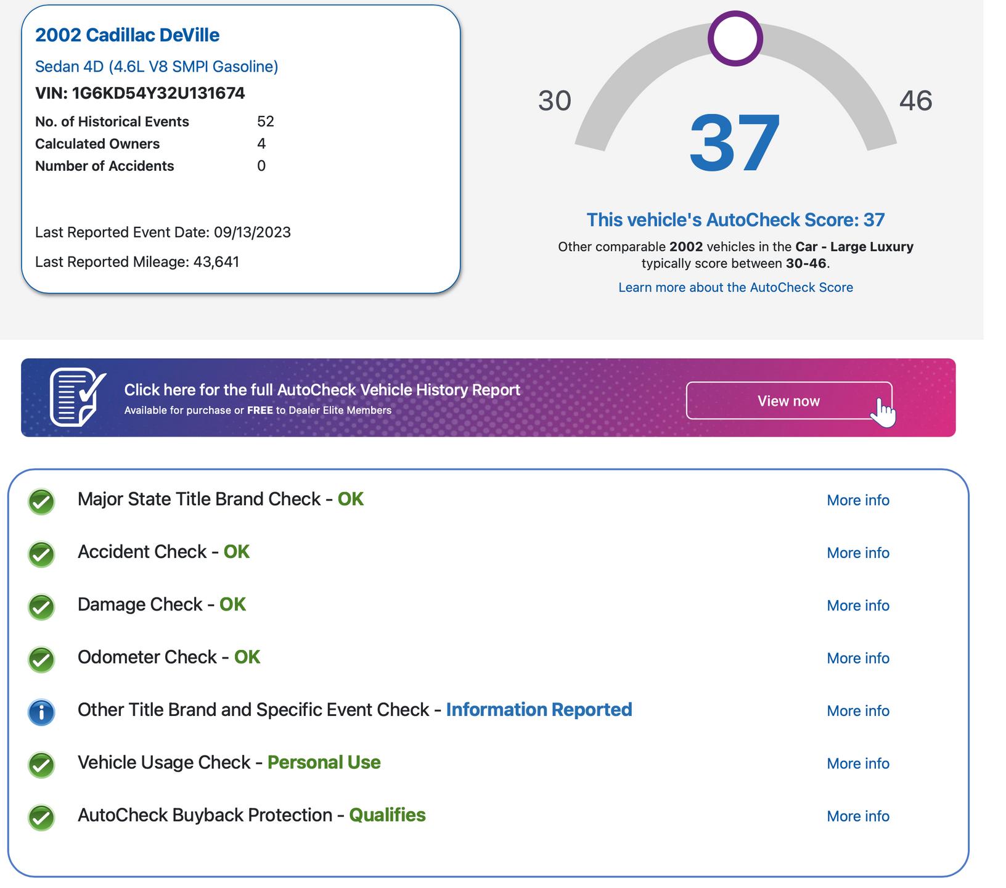
Task: Click the green checkmark icon beside Accident Check
Action: pyautogui.click(x=41, y=554)
